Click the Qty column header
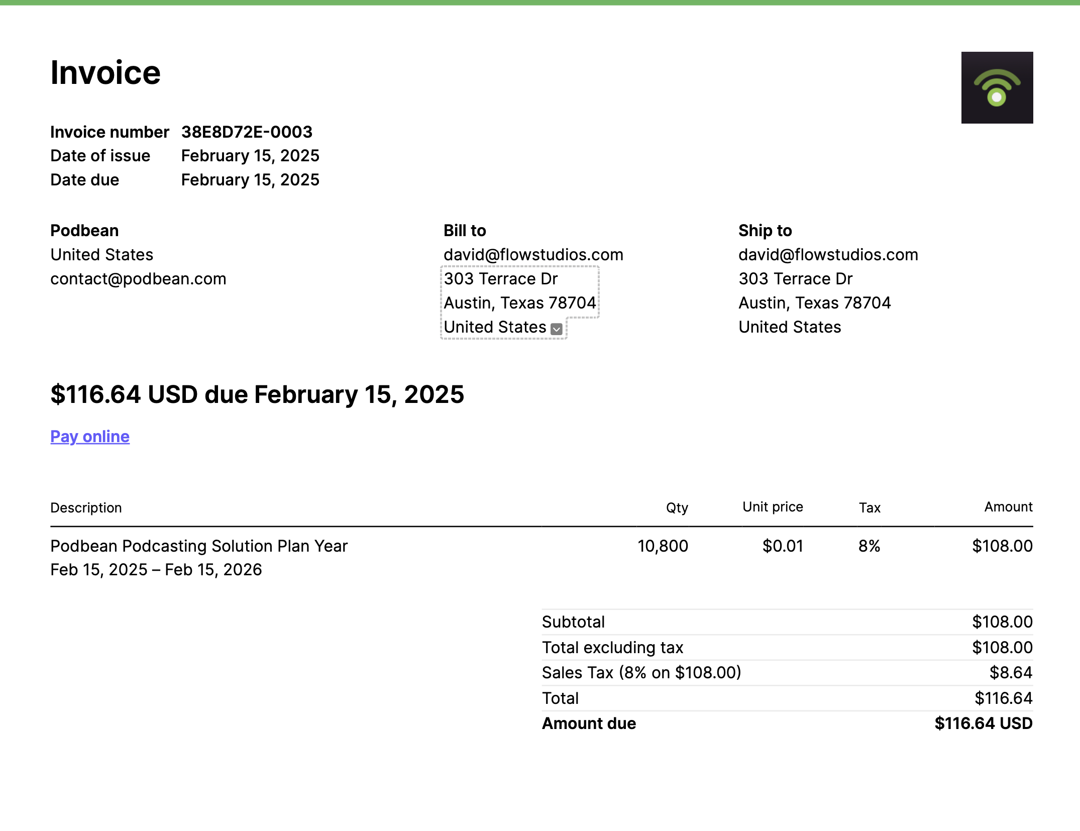This screenshot has height=831, width=1080. coord(677,507)
